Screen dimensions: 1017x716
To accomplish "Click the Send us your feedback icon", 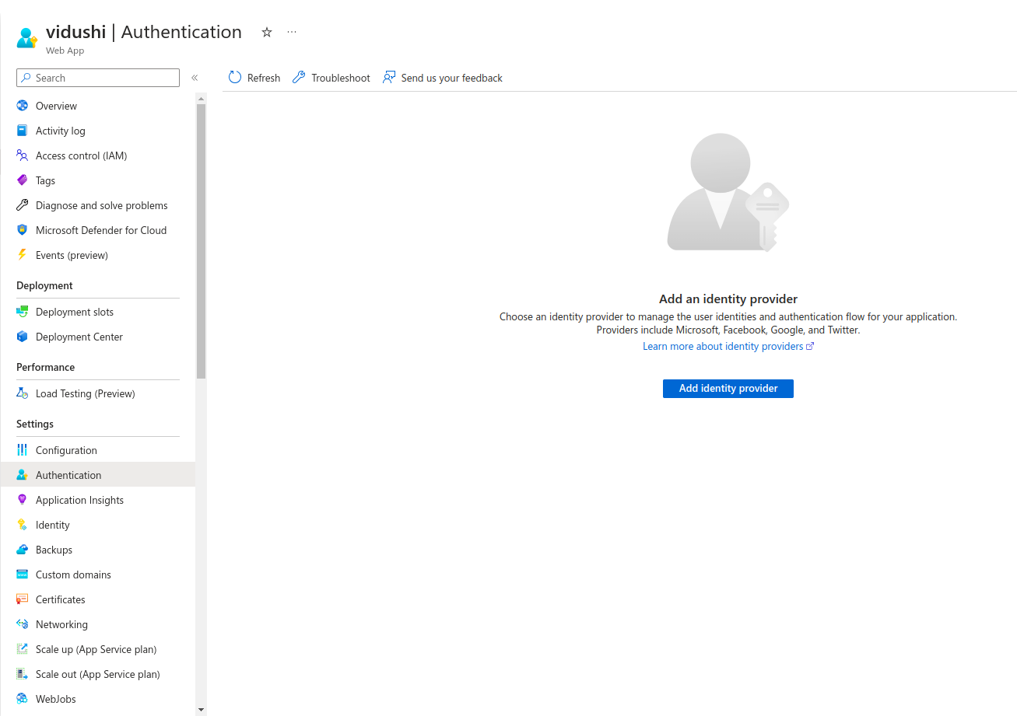I will tap(389, 78).
